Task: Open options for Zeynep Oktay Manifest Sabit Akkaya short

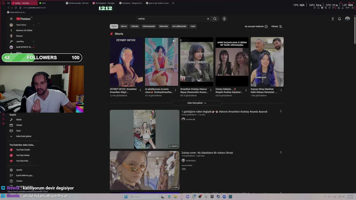Action: (x=281, y=90)
